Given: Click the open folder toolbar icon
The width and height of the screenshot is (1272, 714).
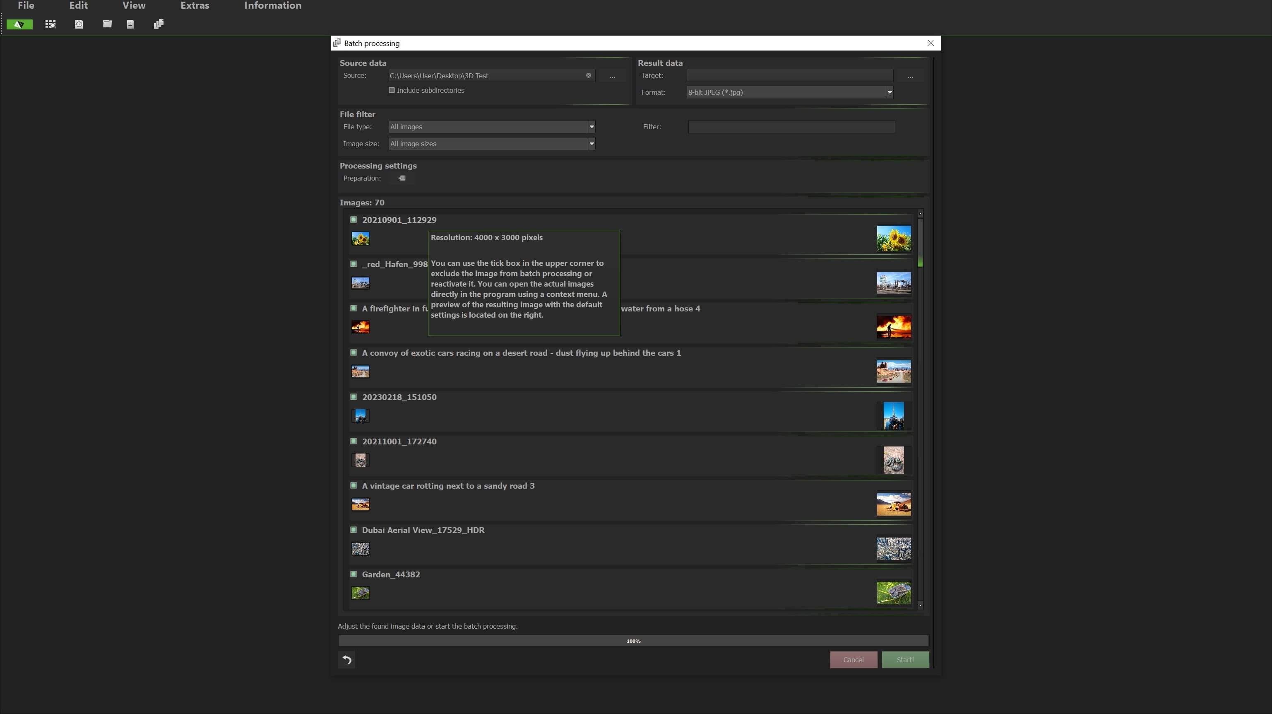Looking at the screenshot, I should pos(107,24).
